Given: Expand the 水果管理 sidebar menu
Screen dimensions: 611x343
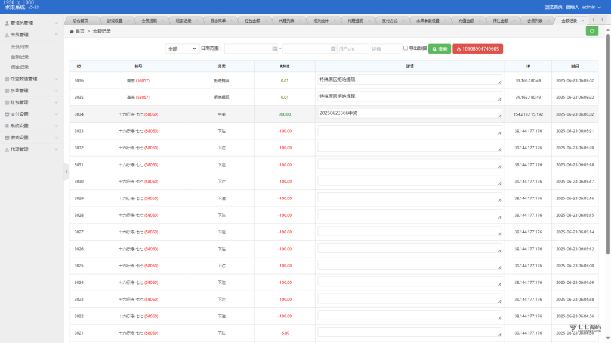Looking at the screenshot, I should pyautogui.click(x=32, y=91).
